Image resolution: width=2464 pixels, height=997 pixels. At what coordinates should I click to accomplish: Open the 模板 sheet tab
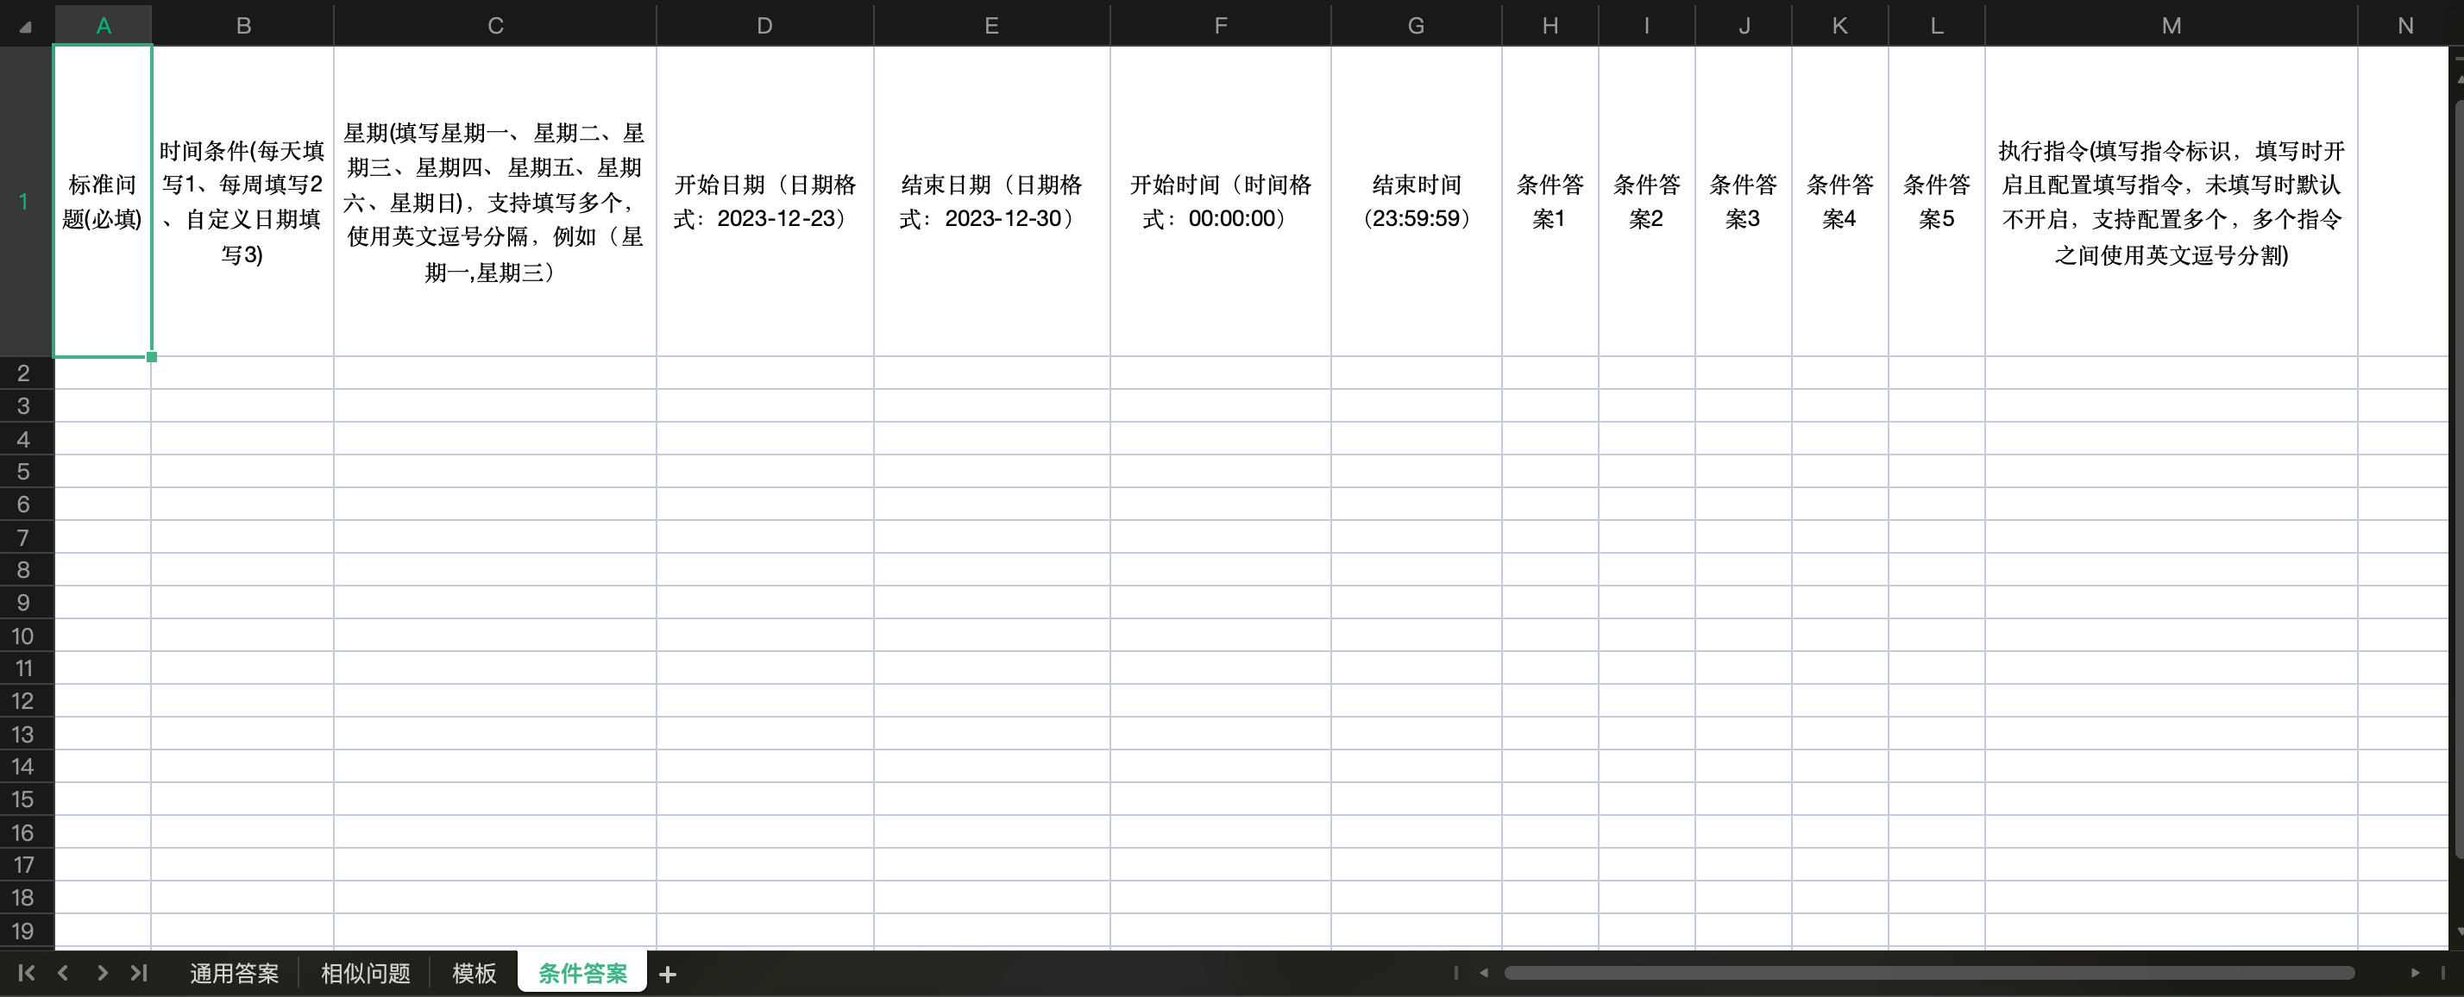(474, 972)
